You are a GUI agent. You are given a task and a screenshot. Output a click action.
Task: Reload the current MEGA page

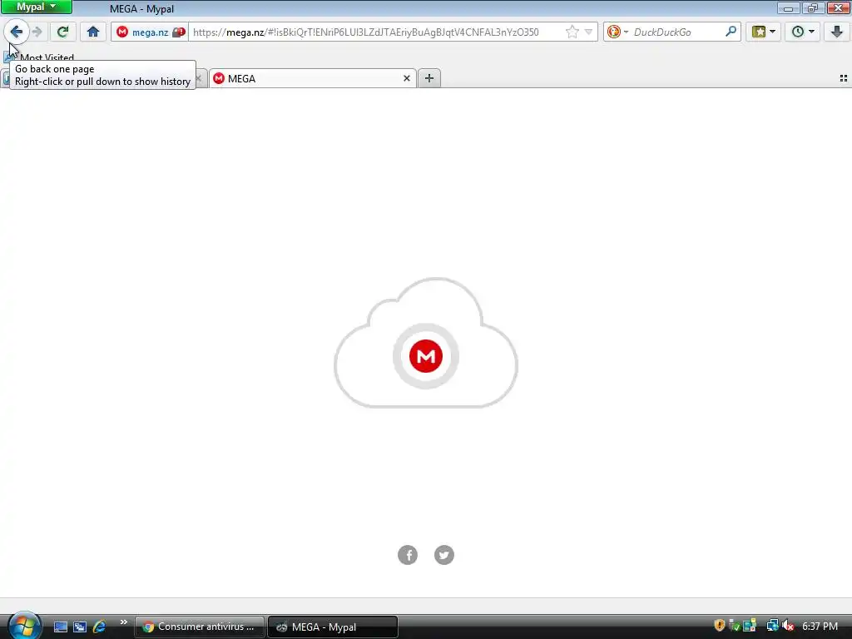point(63,32)
